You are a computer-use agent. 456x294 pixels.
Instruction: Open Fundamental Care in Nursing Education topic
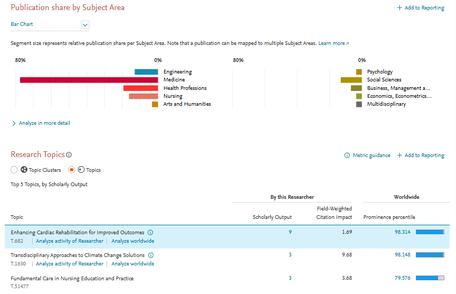click(72, 278)
